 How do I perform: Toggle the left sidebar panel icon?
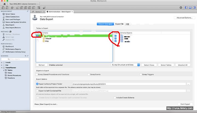click(186, 8)
